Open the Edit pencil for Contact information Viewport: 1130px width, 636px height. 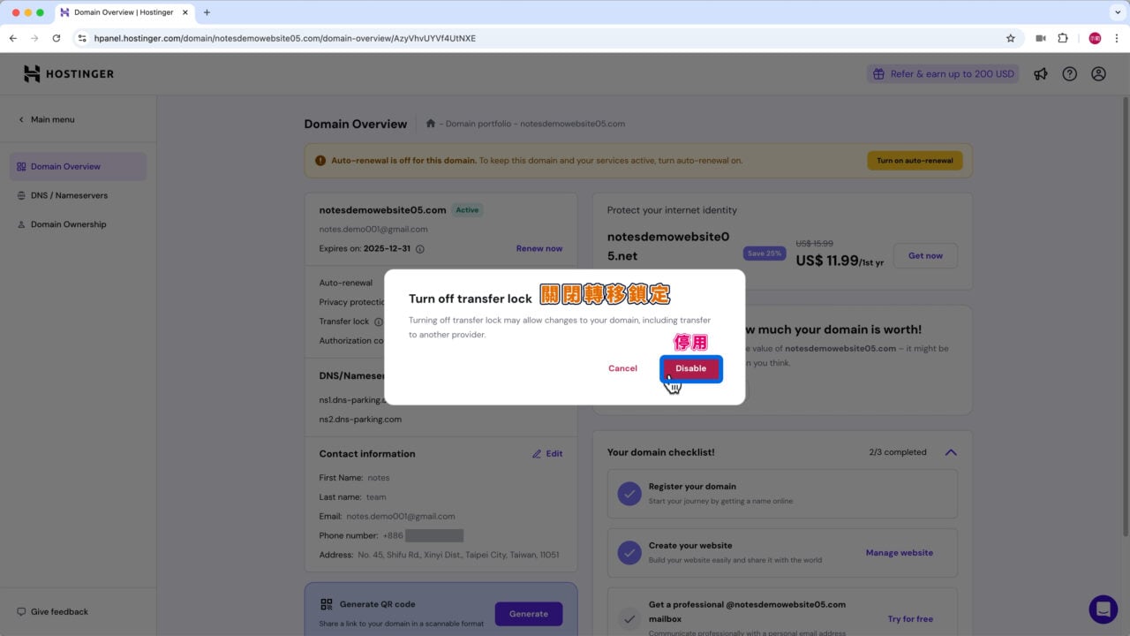tap(537, 453)
